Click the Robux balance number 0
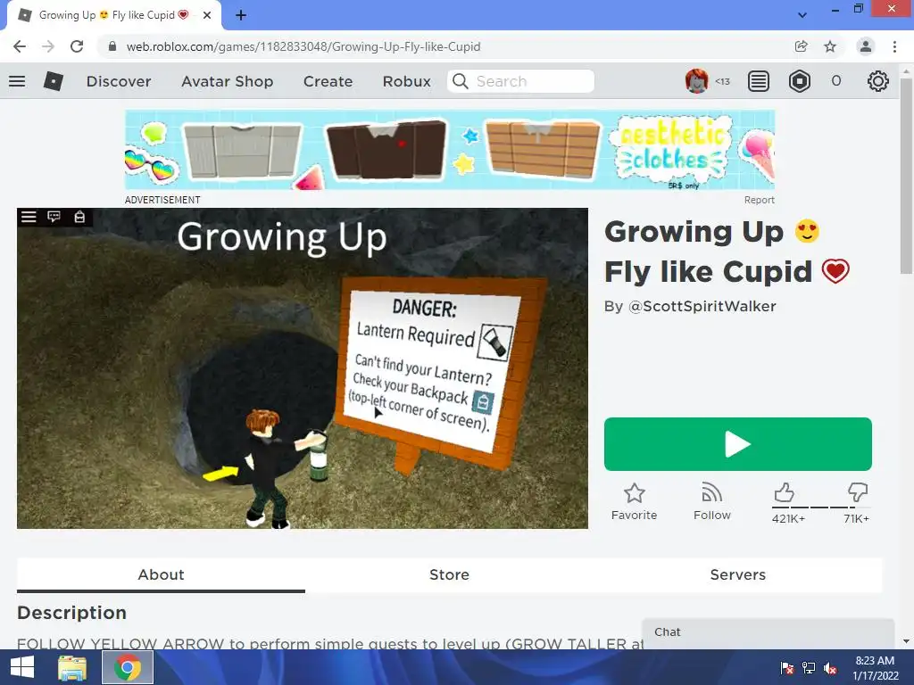914x685 pixels. click(x=835, y=81)
